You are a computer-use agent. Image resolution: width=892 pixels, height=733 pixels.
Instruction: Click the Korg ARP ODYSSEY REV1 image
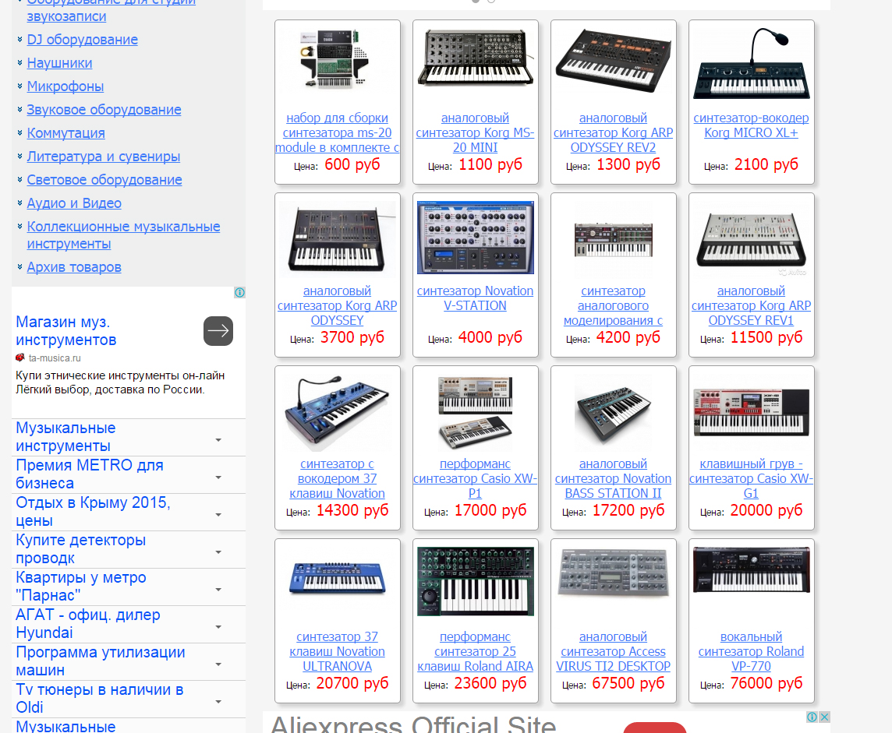point(751,238)
